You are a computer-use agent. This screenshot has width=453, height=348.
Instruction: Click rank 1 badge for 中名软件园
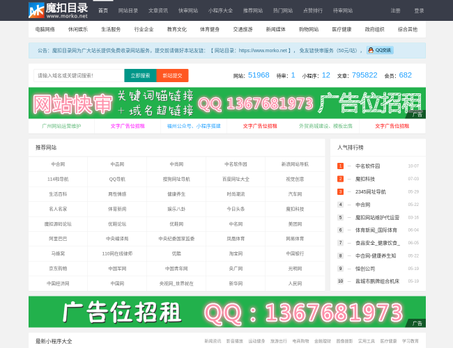click(340, 166)
